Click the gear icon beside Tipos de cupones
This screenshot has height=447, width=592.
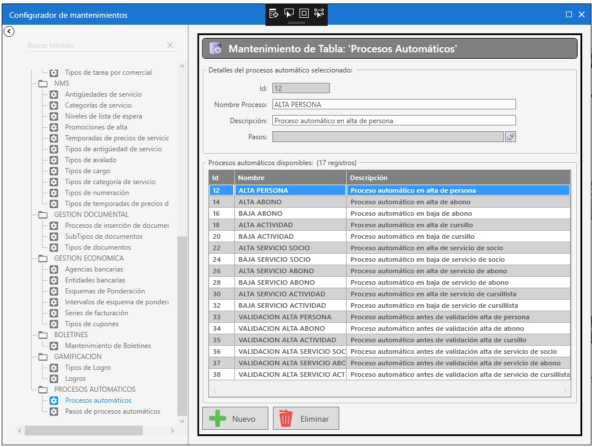pyautogui.click(x=54, y=324)
